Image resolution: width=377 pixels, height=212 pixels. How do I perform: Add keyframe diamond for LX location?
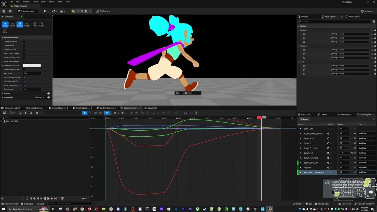375,34
